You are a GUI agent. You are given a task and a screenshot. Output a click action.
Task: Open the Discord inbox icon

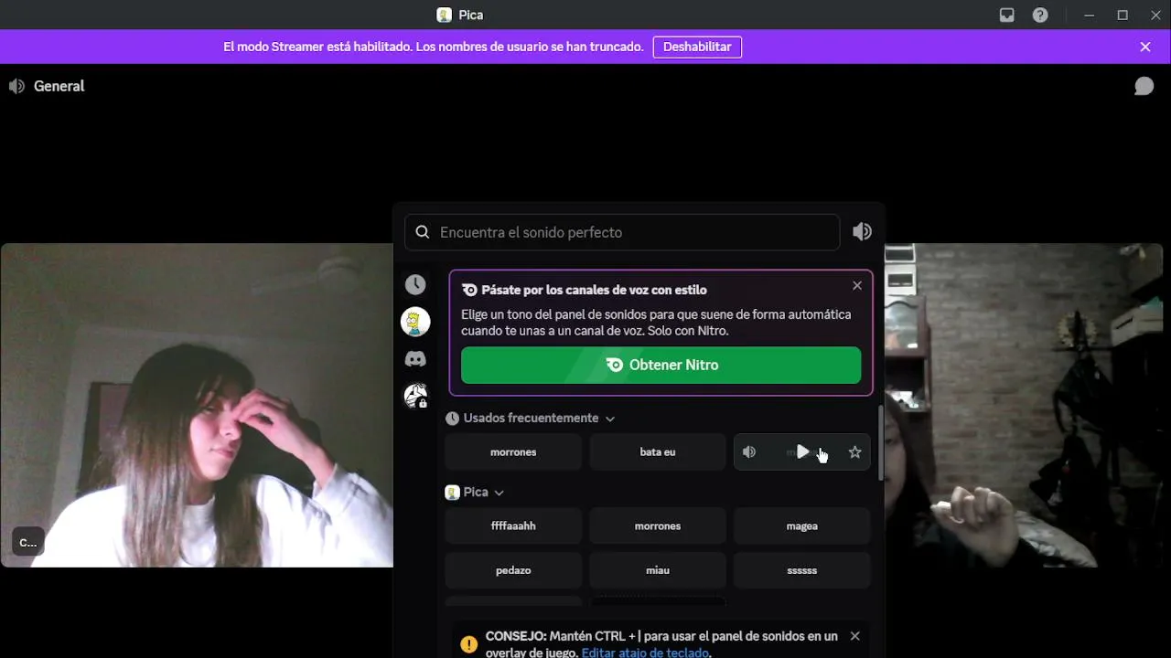(x=1007, y=15)
